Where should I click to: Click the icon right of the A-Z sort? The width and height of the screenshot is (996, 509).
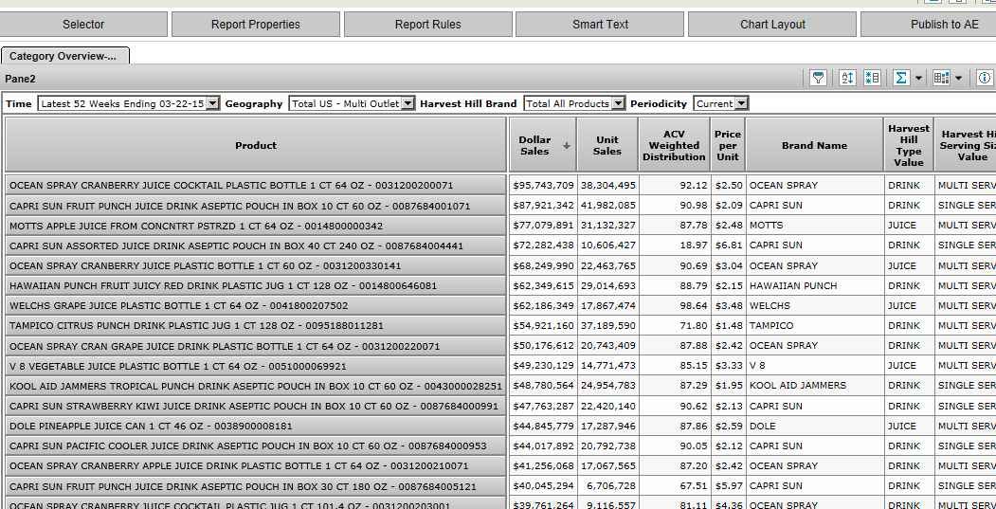(x=873, y=78)
